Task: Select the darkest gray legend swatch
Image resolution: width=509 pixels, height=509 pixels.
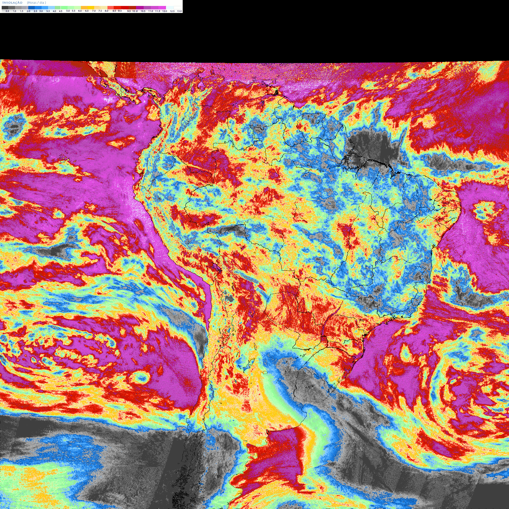Action: (x=5, y=8)
